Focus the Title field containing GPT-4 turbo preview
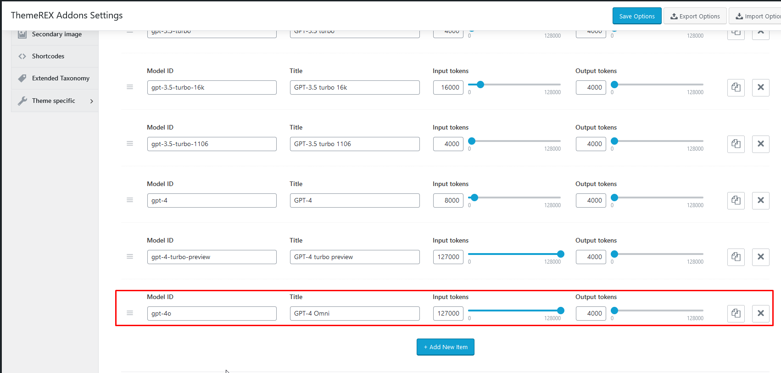 [x=355, y=257]
